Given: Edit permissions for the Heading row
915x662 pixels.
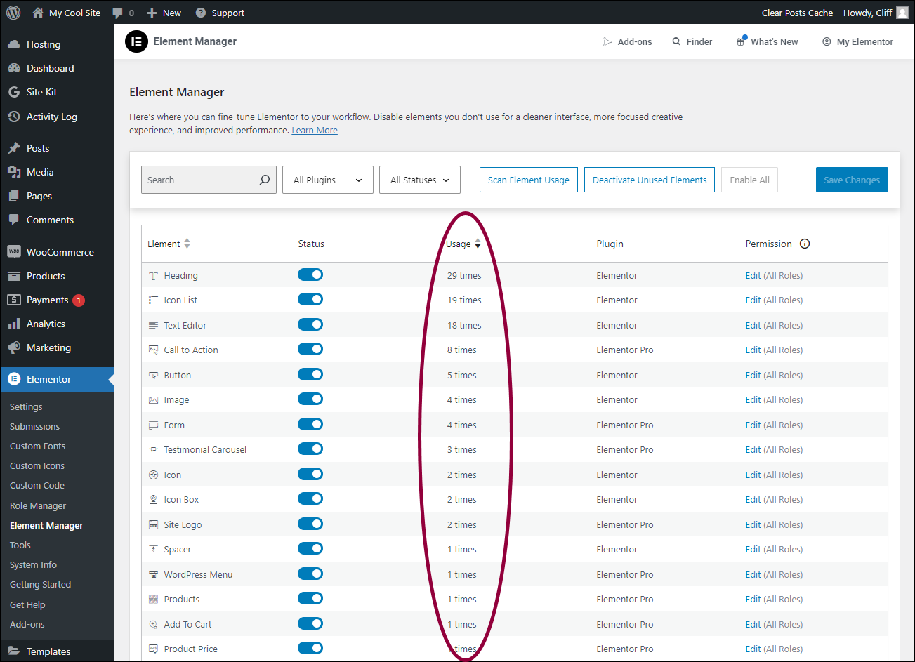Looking at the screenshot, I should tap(753, 275).
